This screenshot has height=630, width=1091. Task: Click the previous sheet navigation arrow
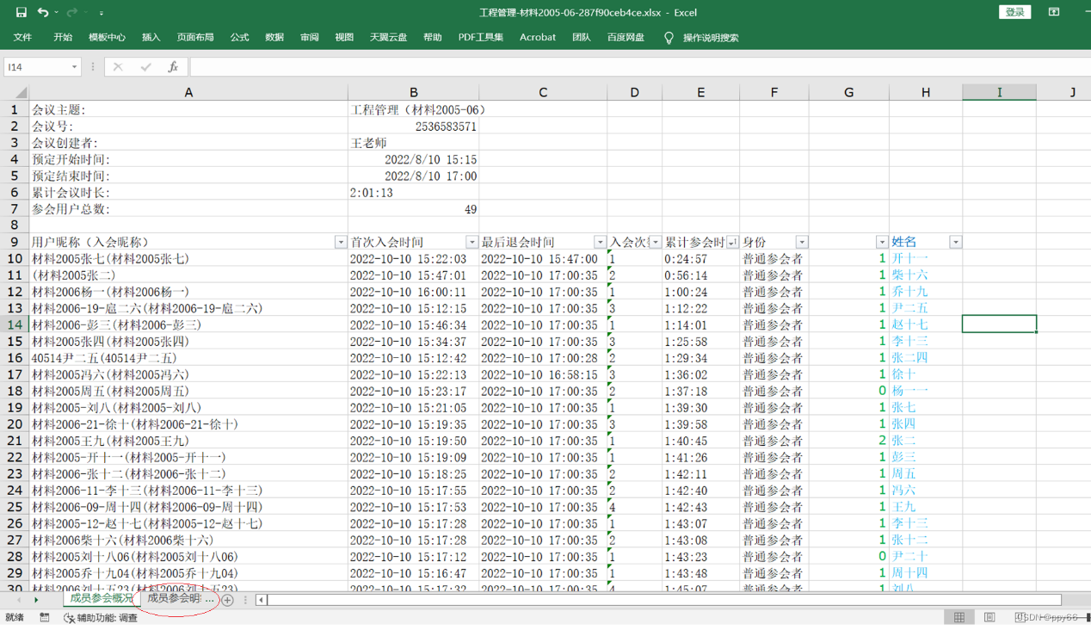click(20, 600)
